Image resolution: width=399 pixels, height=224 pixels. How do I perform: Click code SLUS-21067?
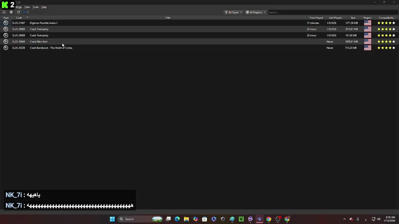click(18, 23)
